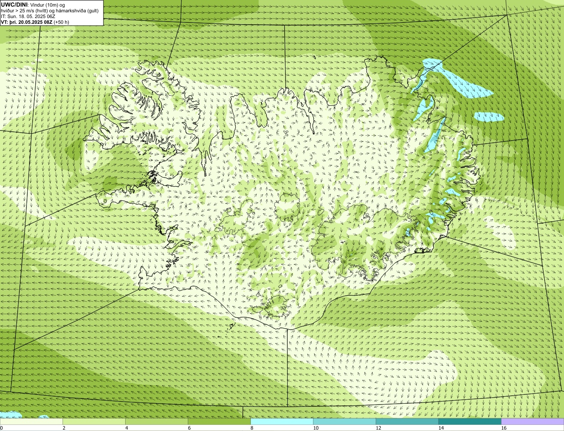
Task: Click the legend scale label "8"
Action: (x=252, y=428)
